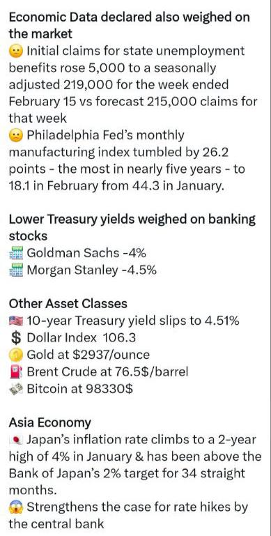Click the sad face emoji before Philadelphia Fed's

click(16, 136)
